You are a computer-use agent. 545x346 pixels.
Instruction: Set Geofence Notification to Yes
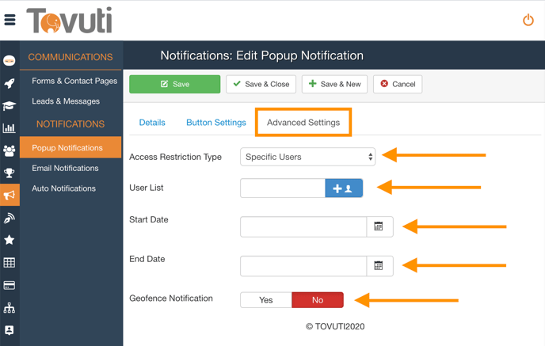[x=266, y=300]
